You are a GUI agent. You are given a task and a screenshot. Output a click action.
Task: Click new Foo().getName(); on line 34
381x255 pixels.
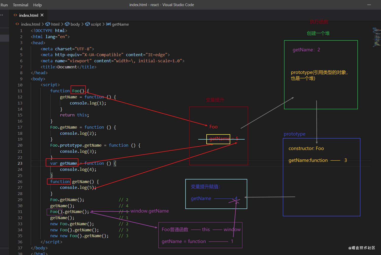(75, 230)
